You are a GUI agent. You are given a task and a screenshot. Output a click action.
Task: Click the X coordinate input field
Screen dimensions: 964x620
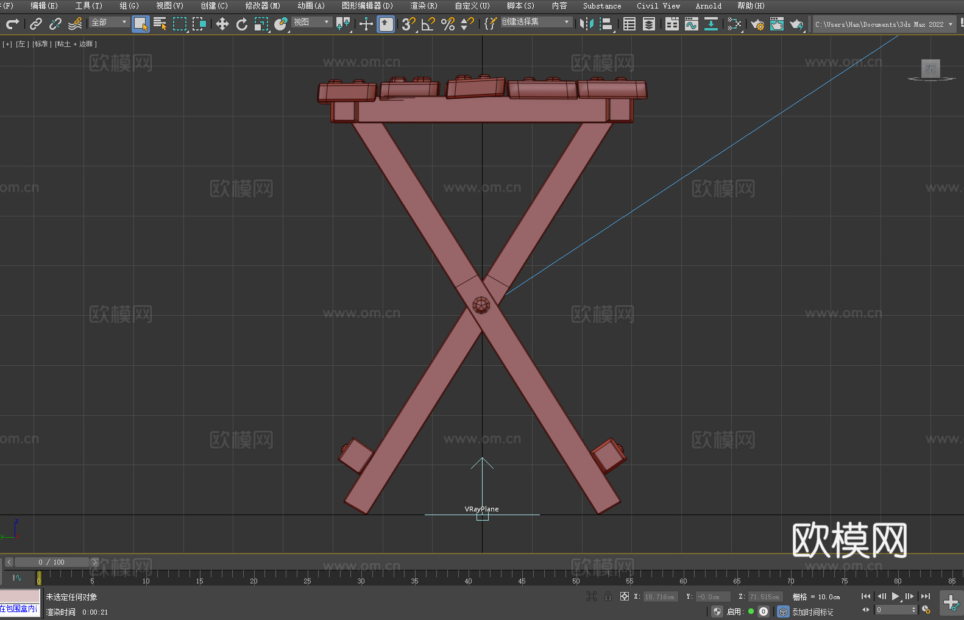661,597
